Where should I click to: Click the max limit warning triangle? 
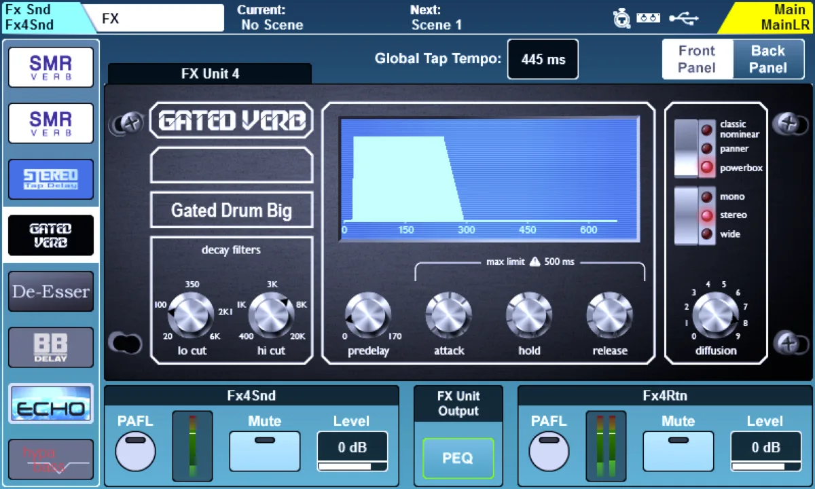pyautogui.click(x=535, y=261)
